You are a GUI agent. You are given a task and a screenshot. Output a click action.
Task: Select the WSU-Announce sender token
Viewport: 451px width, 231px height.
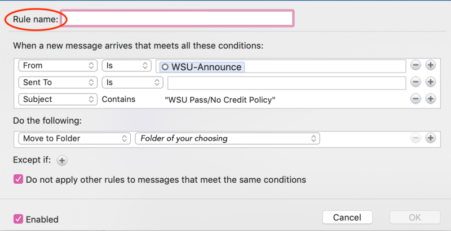[x=202, y=67]
